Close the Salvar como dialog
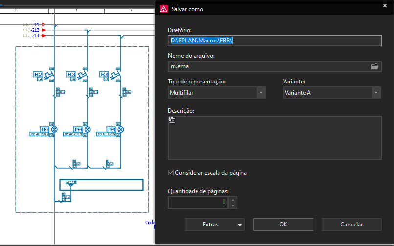Viewport: 394px width, 246px height. pyautogui.click(x=384, y=6)
